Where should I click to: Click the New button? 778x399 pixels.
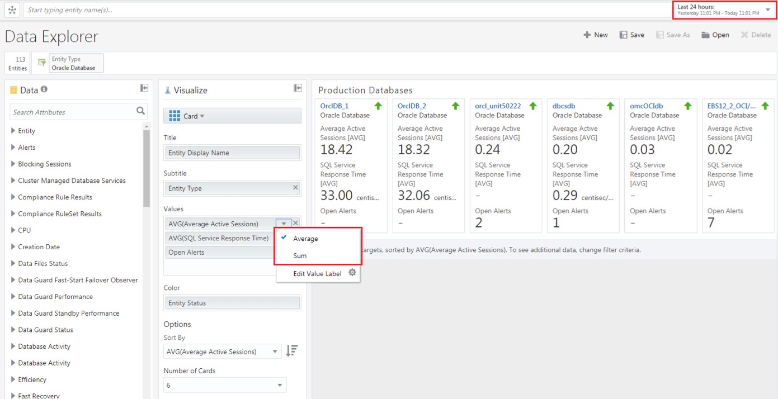click(595, 35)
